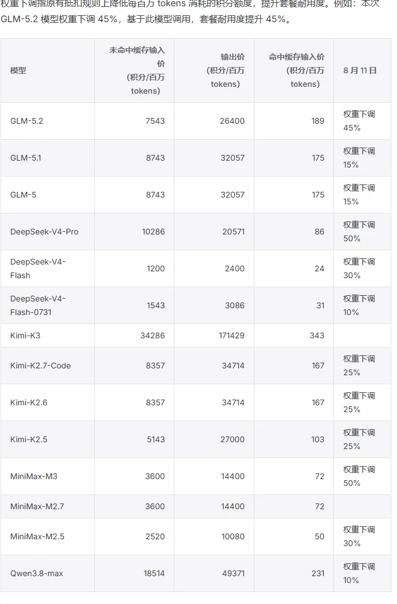Click the MiniMax-M2.7 model cell
Viewport: 397px width, 604px height.
47,506
